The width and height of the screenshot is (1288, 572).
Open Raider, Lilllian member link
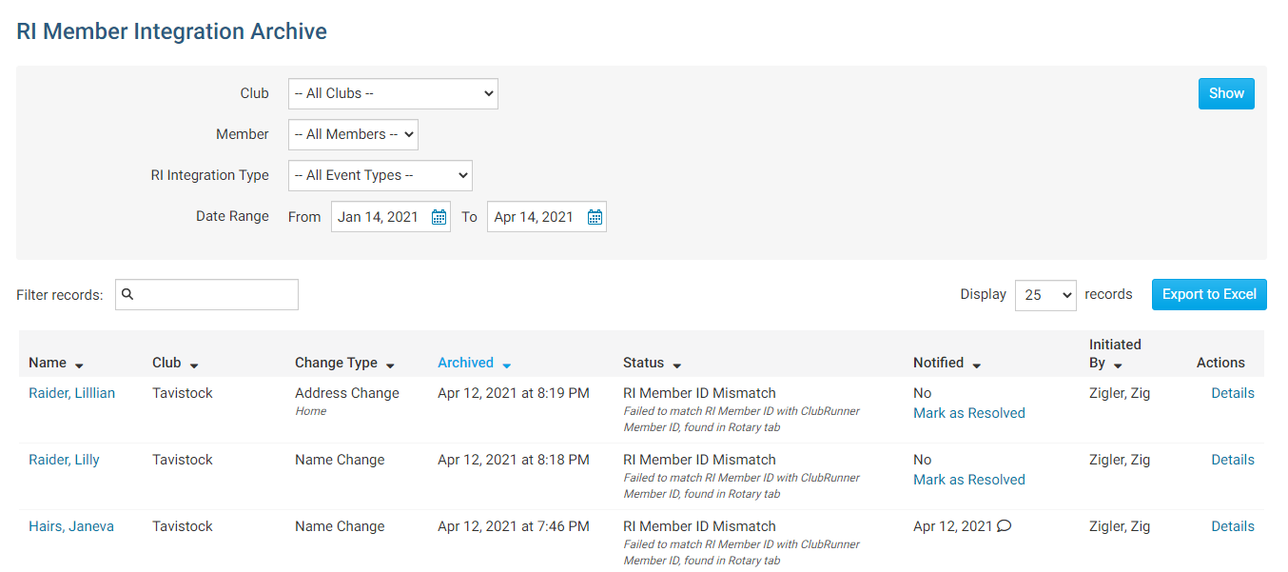pos(71,393)
